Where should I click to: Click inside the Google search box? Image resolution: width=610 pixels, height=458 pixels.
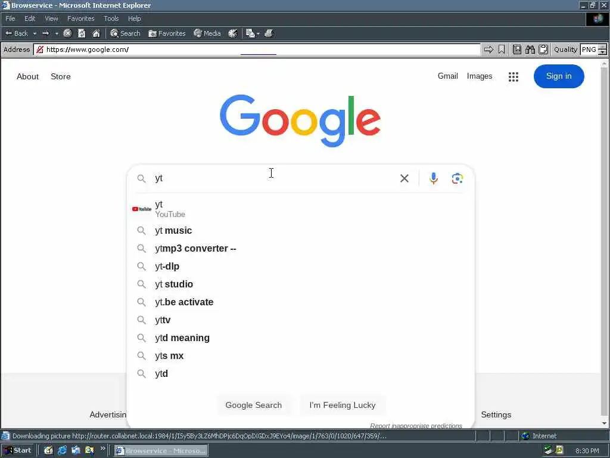tap(272, 178)
